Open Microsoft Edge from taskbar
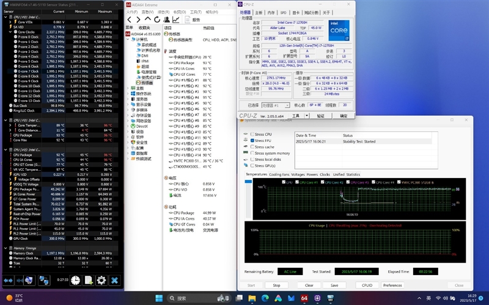 point(265,298)
